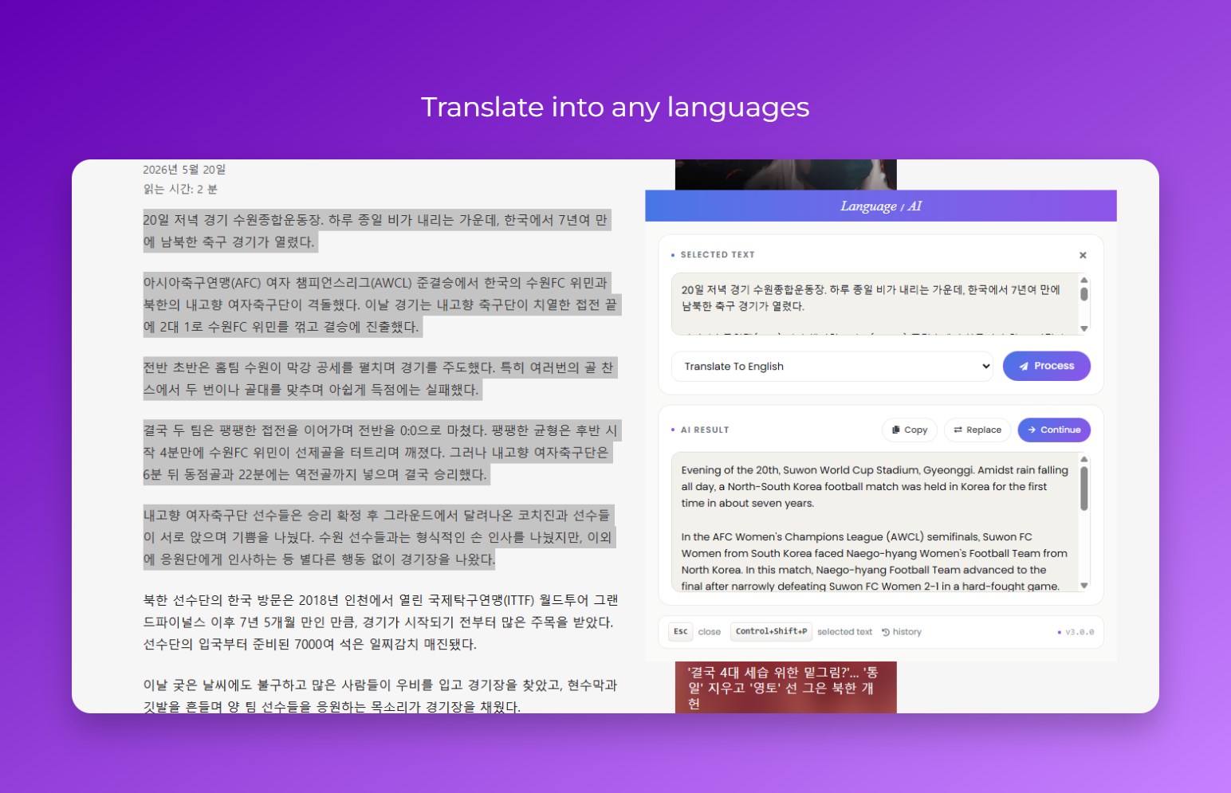Click the 'Translate into any languages' heading
The height and width of the screenshot is (793, 1231).
pyautogui.click(x=615, y=108)
